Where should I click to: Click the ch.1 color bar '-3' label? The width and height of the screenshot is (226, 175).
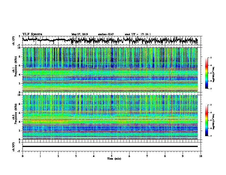point(211,58)
